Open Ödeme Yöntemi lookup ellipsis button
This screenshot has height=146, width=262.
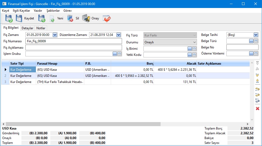pos(251,53)
